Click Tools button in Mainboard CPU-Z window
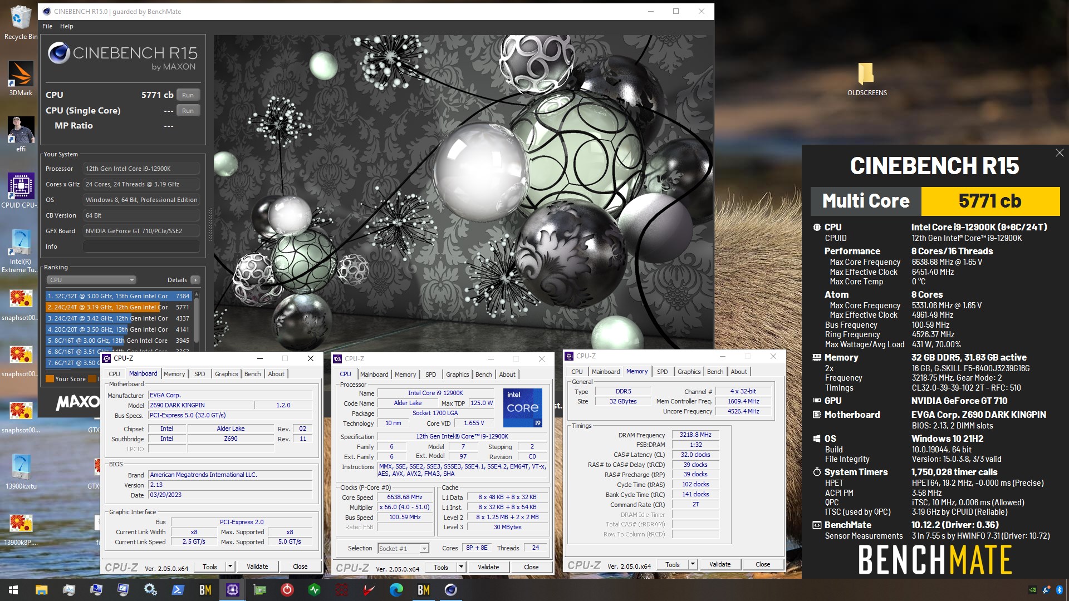 click(x=210, y=566)
